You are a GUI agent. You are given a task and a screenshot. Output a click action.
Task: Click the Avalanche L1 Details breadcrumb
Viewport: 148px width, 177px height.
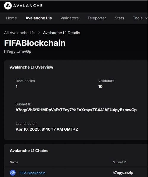[x=62, y=33]
